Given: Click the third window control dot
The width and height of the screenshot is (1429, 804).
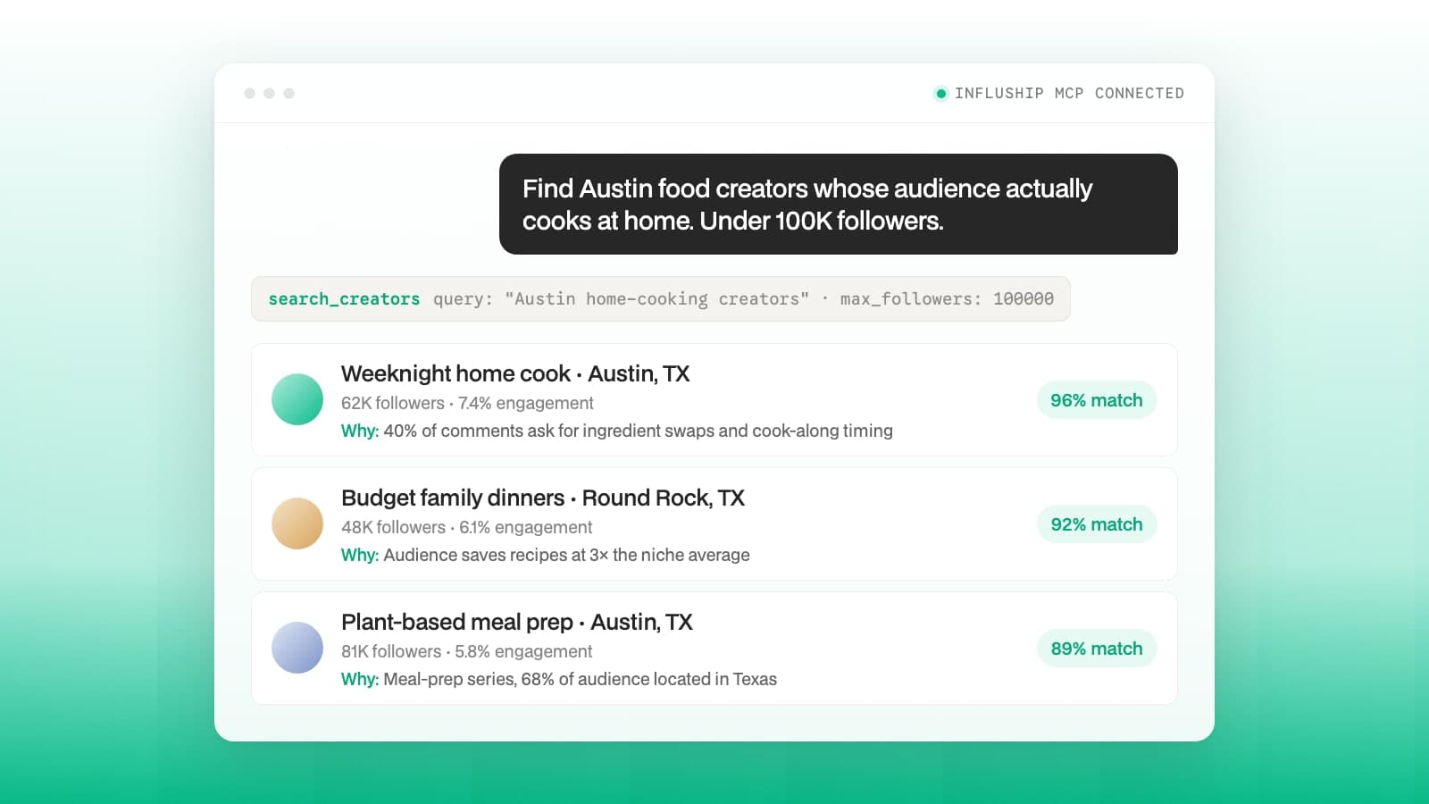Looking at the screenshot, I should click(288, 93).
